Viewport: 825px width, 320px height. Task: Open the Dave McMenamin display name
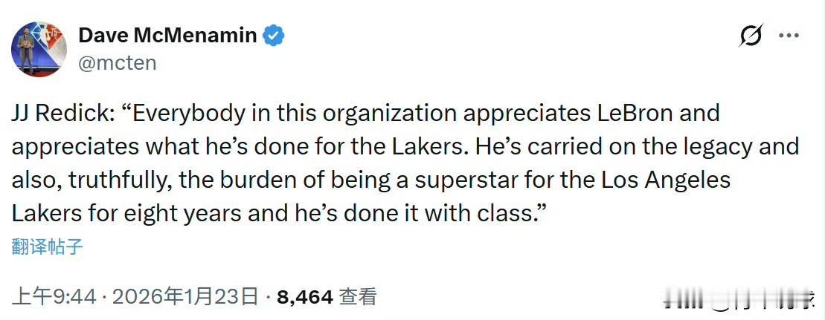[x=169, y=35]
